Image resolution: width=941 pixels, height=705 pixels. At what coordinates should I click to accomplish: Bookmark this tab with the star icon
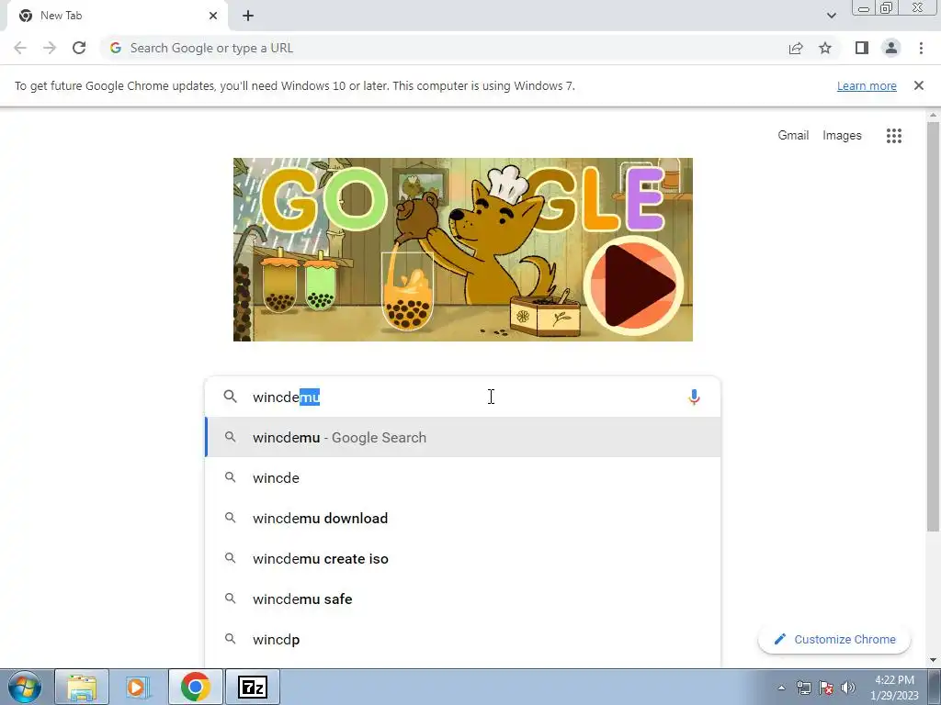click(825, 48)
